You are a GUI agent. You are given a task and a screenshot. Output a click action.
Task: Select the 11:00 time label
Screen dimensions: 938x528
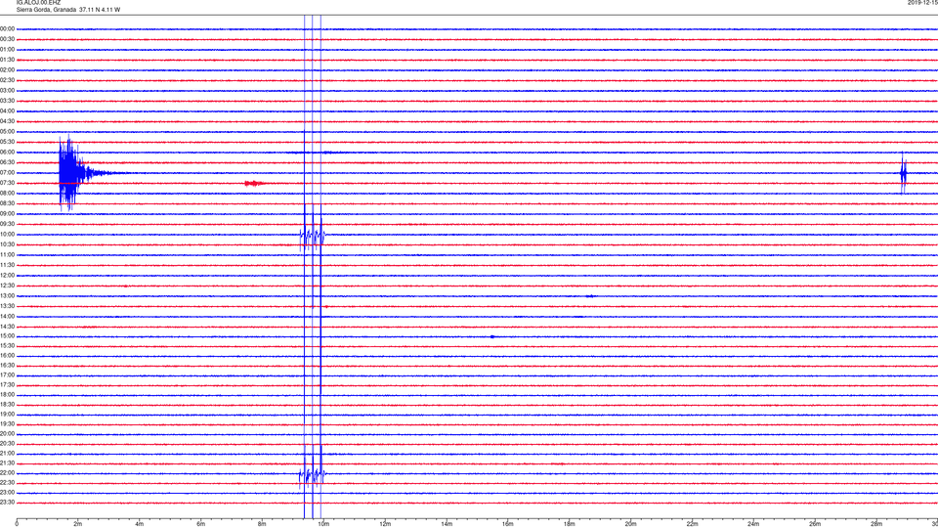(7, 254)
